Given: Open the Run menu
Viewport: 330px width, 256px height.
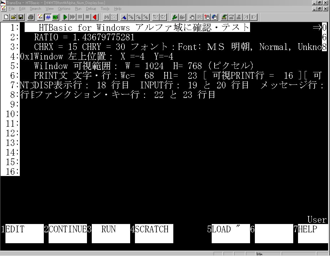Looking at the screenshot, I should (78, 9).
